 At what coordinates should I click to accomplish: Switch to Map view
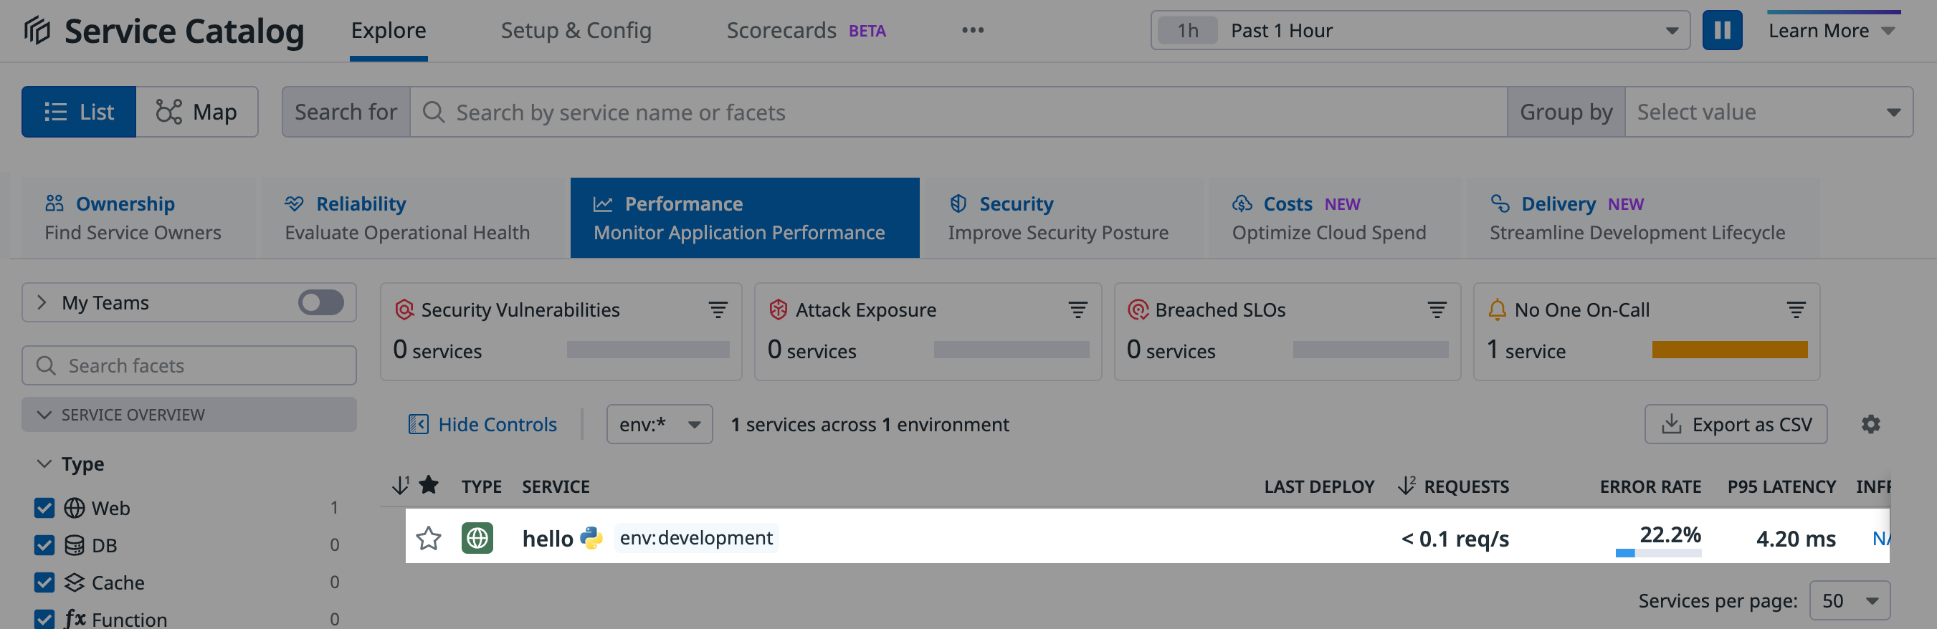click(197, 112)
